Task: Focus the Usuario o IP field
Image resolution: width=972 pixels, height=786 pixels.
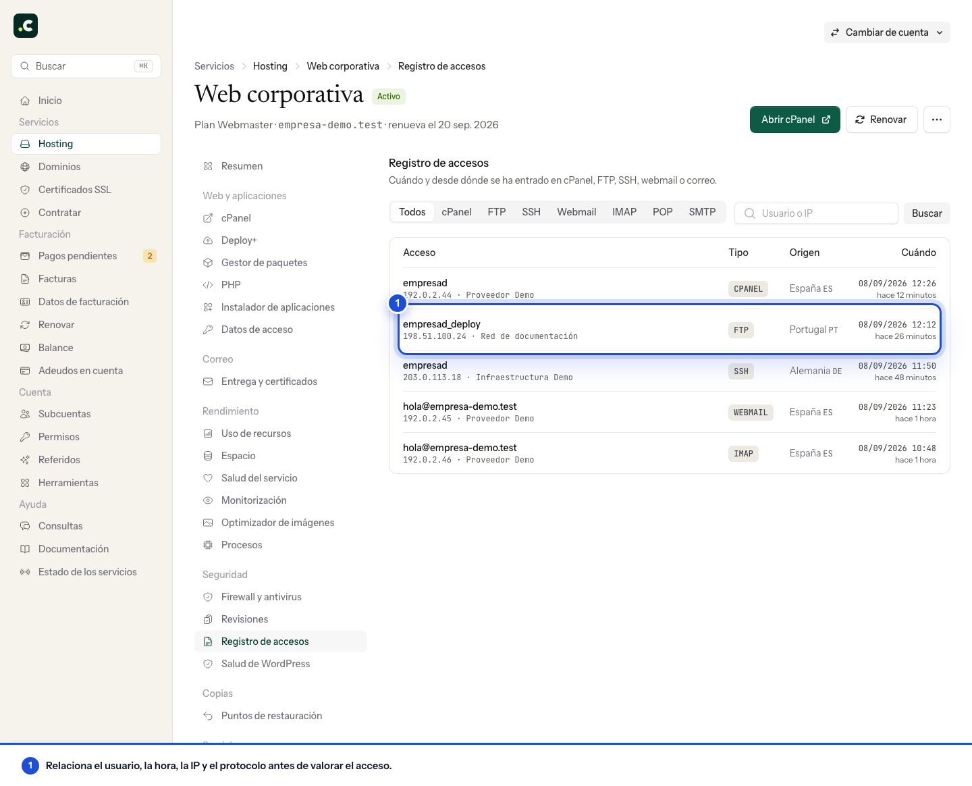Action: pos(816,213)
